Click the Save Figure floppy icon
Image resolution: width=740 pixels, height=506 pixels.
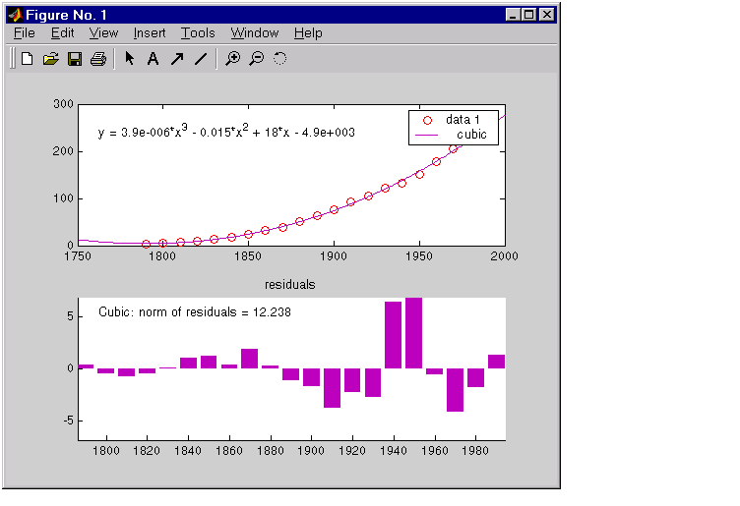click(x=74, y=59)
